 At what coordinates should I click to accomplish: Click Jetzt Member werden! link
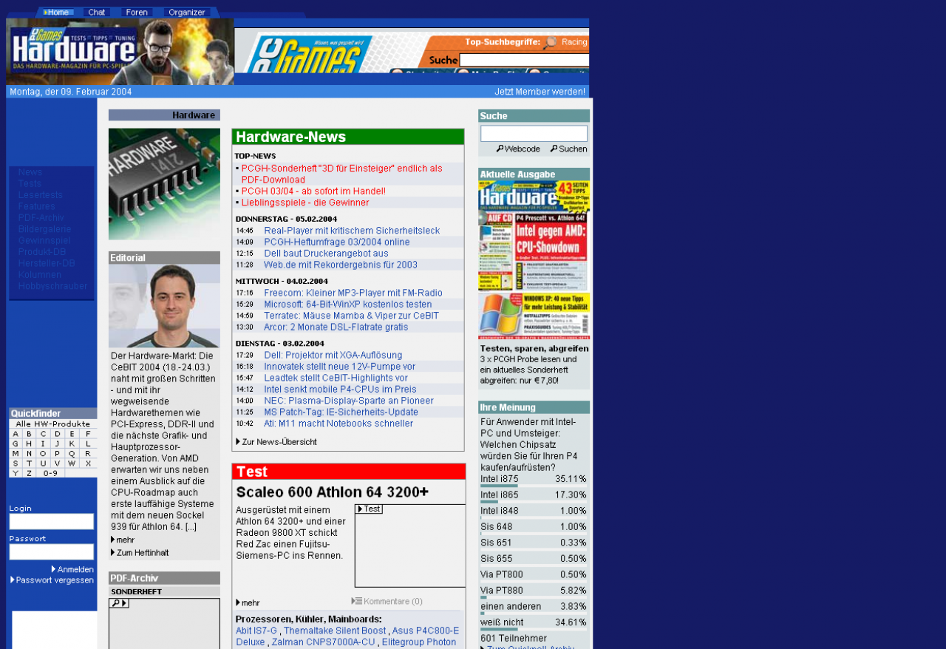point(540,92)
